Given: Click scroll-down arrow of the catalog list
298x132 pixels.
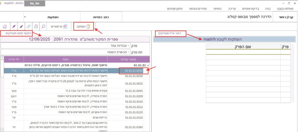Looking at the screenshot, I should [x=2, y=130].
